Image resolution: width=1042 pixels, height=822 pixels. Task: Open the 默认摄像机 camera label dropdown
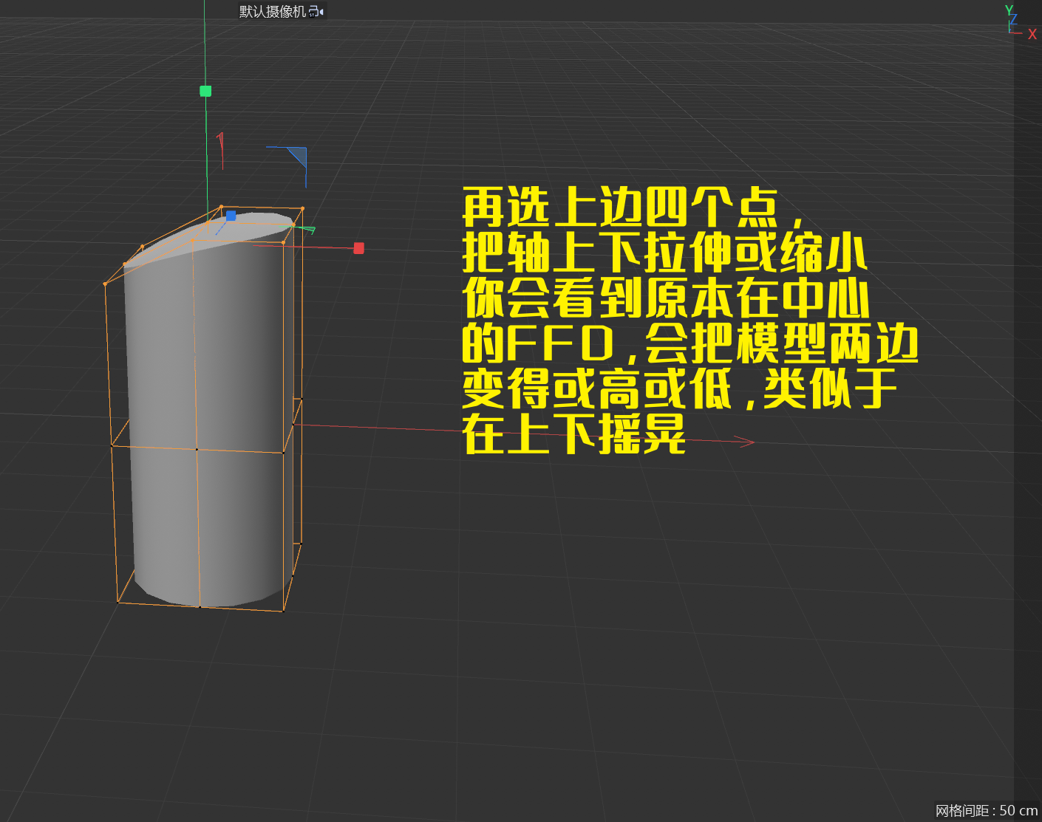323,11
